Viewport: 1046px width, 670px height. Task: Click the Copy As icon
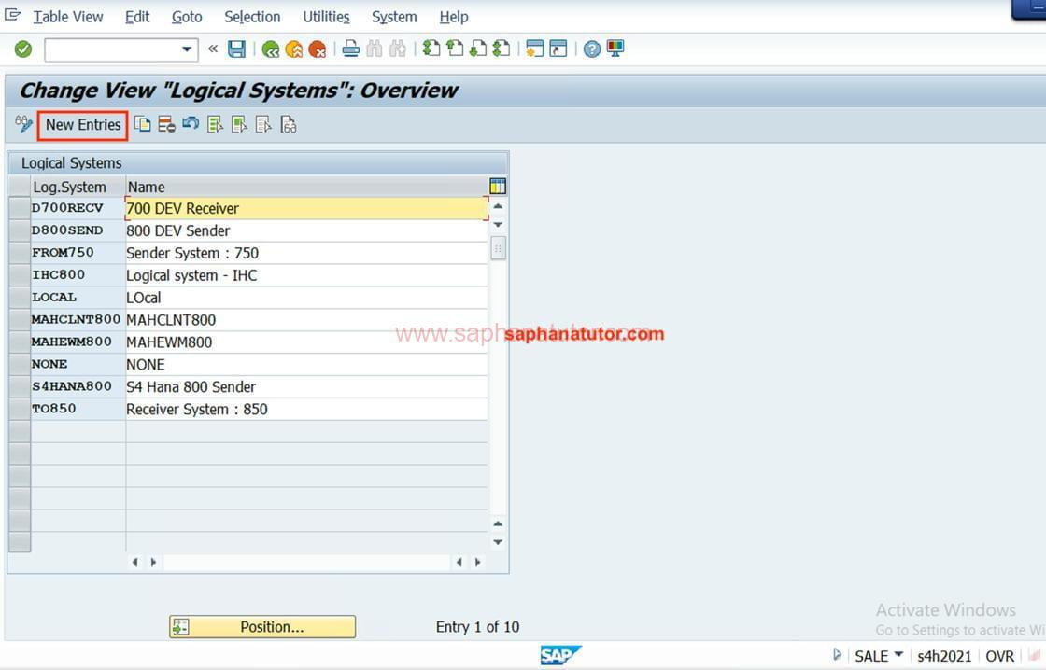click(x=142, y=124)
